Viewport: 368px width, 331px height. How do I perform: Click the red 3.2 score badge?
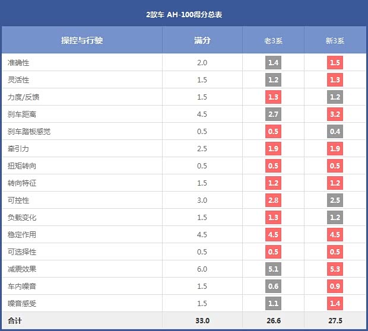click(x=335, y=114)
